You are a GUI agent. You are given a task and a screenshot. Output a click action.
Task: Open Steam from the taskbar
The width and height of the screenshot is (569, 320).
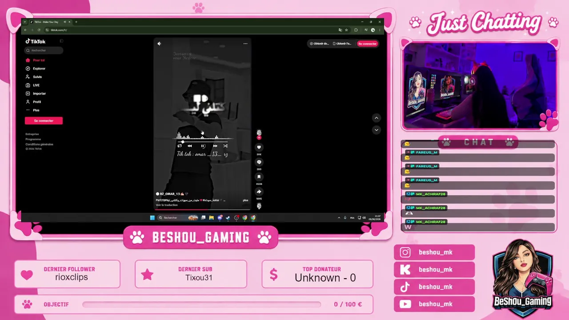coord(228,218)
